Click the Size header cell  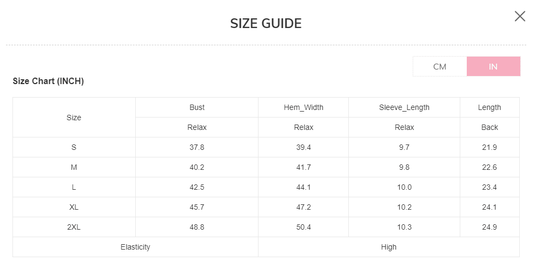[74, 118]
